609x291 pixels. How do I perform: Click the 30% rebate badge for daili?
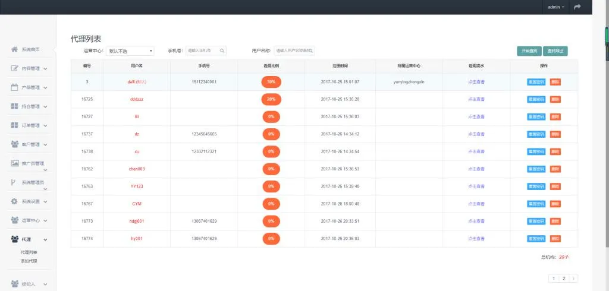(271, 82)
